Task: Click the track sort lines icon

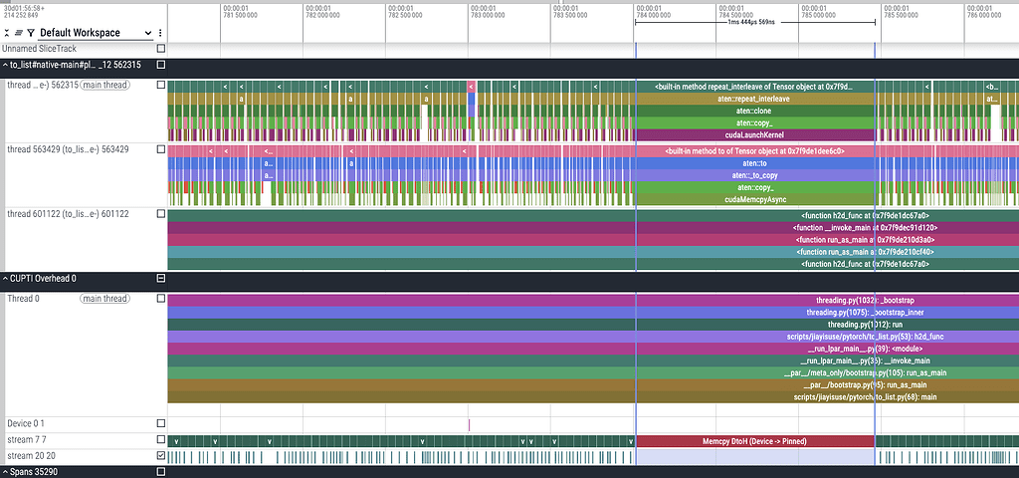Action: pyautogui.click(x=19, y=33)
